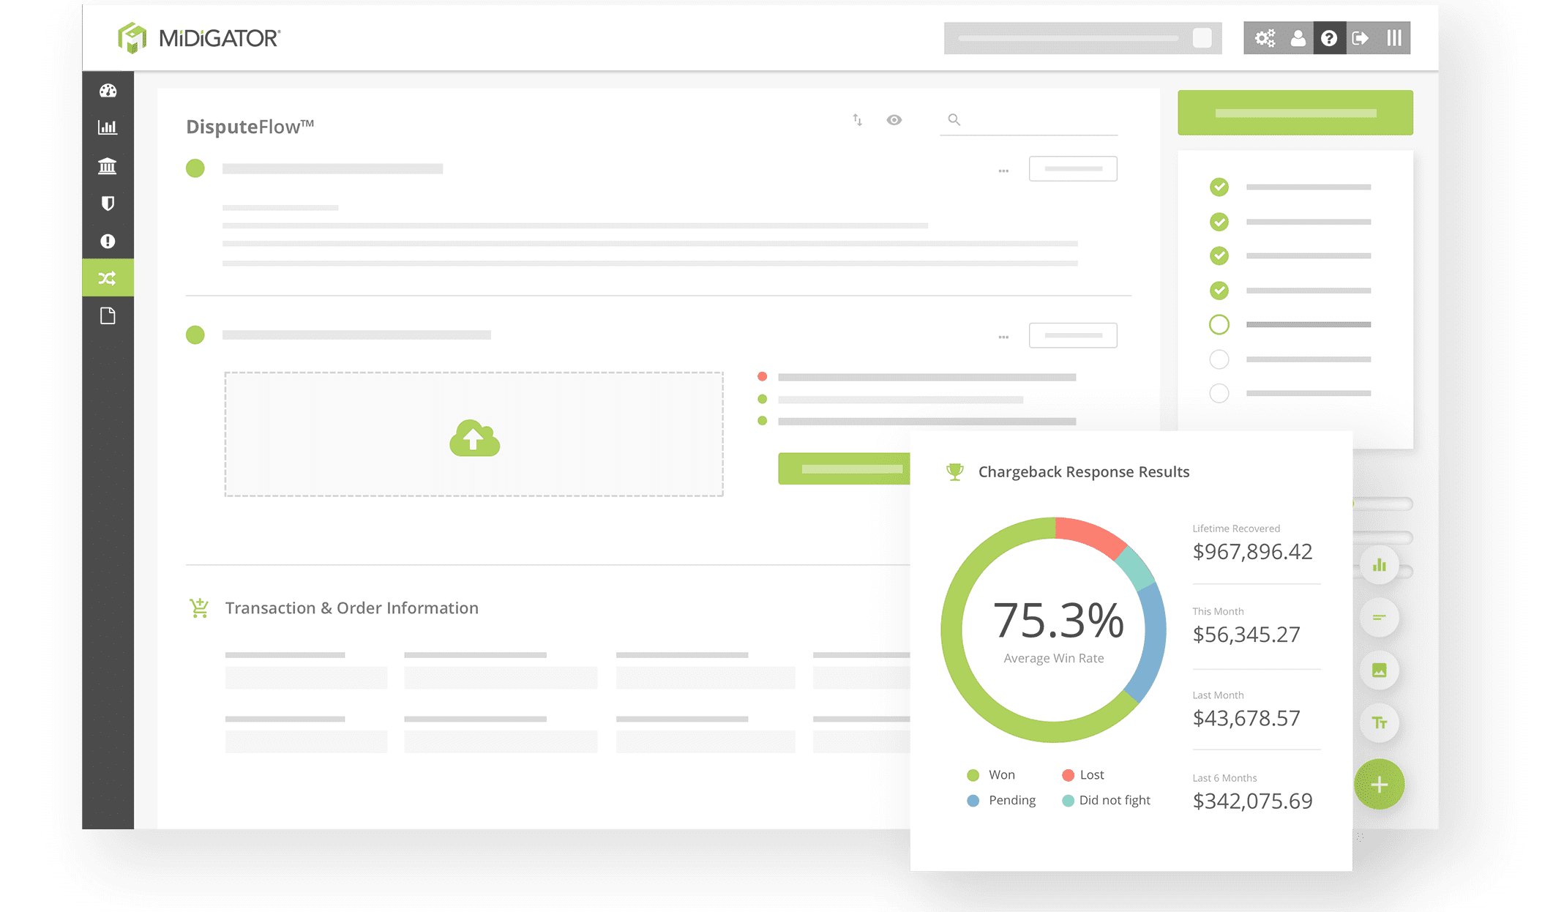Open the help question mark icon
This screenshot has height=912, width=1553.
(1329, 38)
